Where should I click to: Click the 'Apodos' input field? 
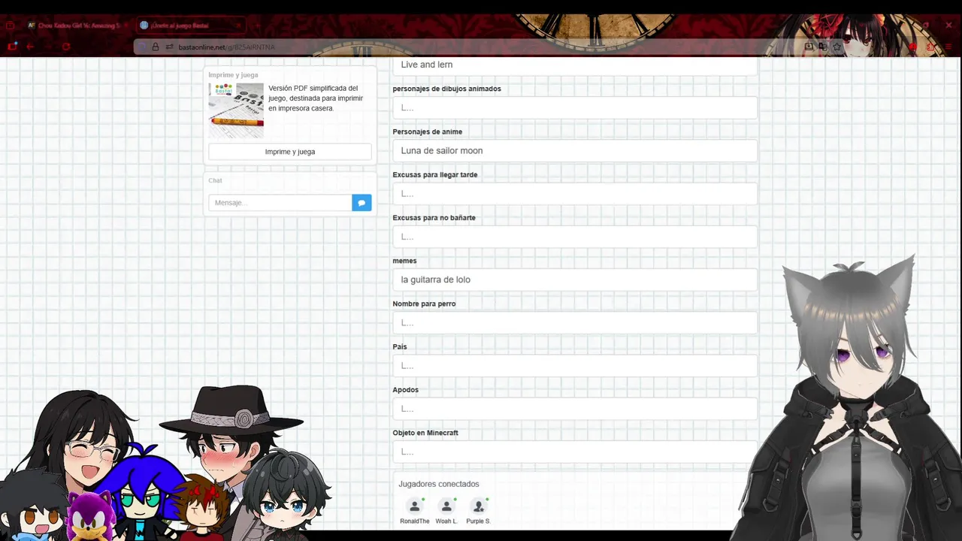click(x=575, y=409)
